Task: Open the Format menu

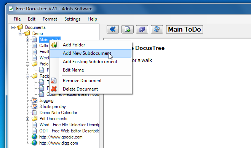Action: click(x=50, y=19)
